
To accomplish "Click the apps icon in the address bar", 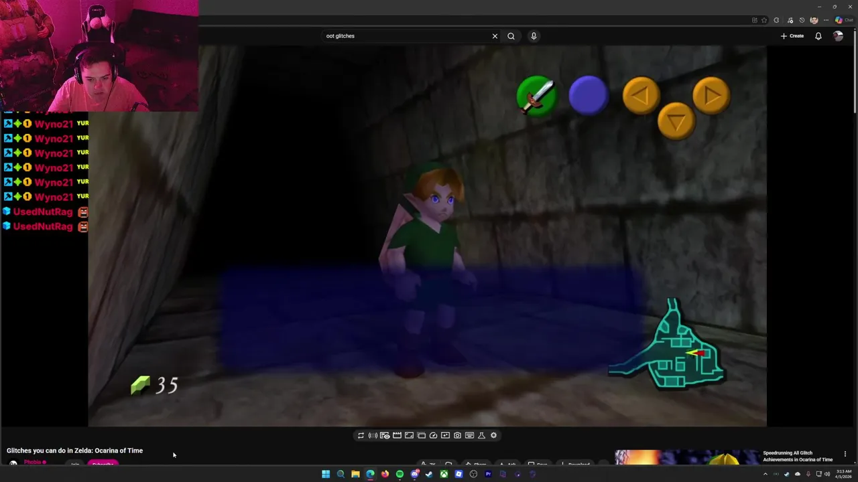I will [755, 20].
